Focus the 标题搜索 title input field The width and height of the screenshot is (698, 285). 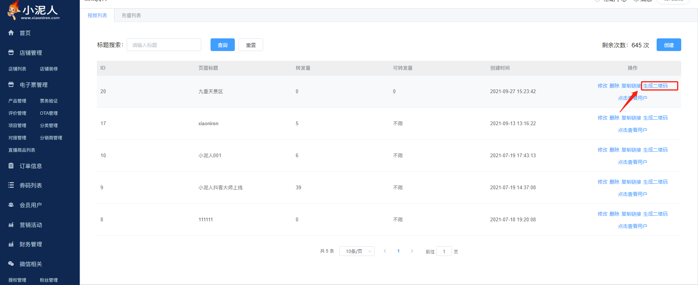point(164,45)
